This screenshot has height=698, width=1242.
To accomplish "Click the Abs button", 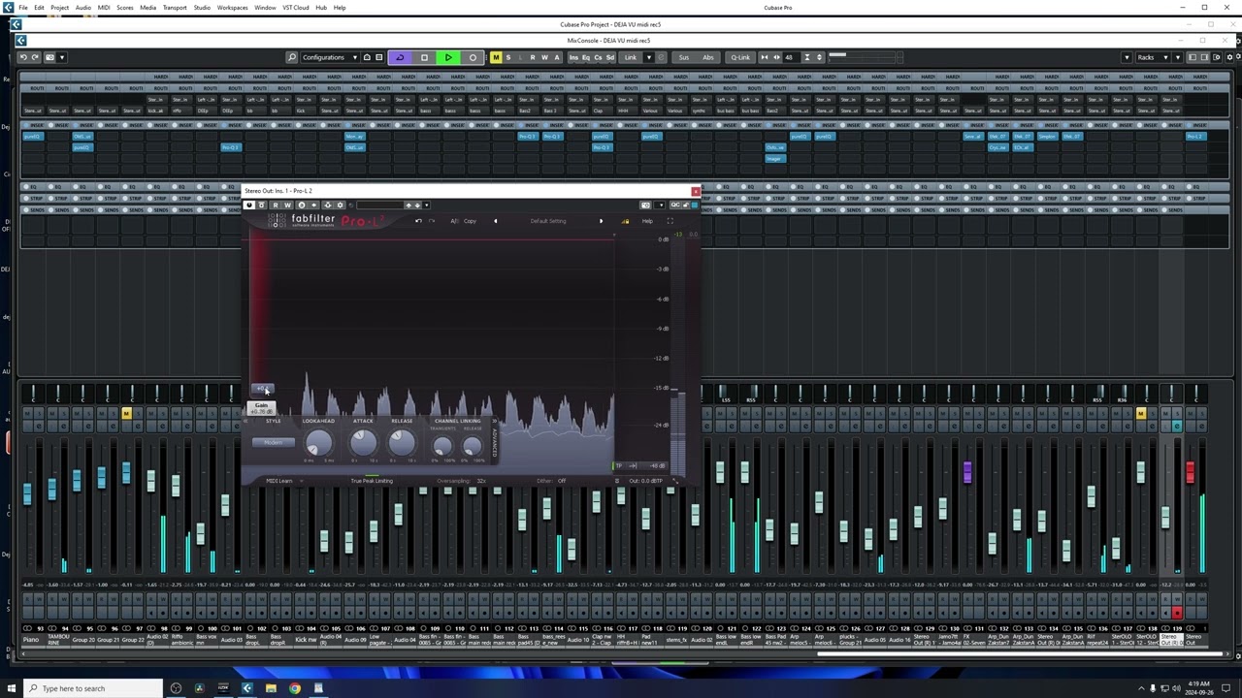I will (707, 57).
